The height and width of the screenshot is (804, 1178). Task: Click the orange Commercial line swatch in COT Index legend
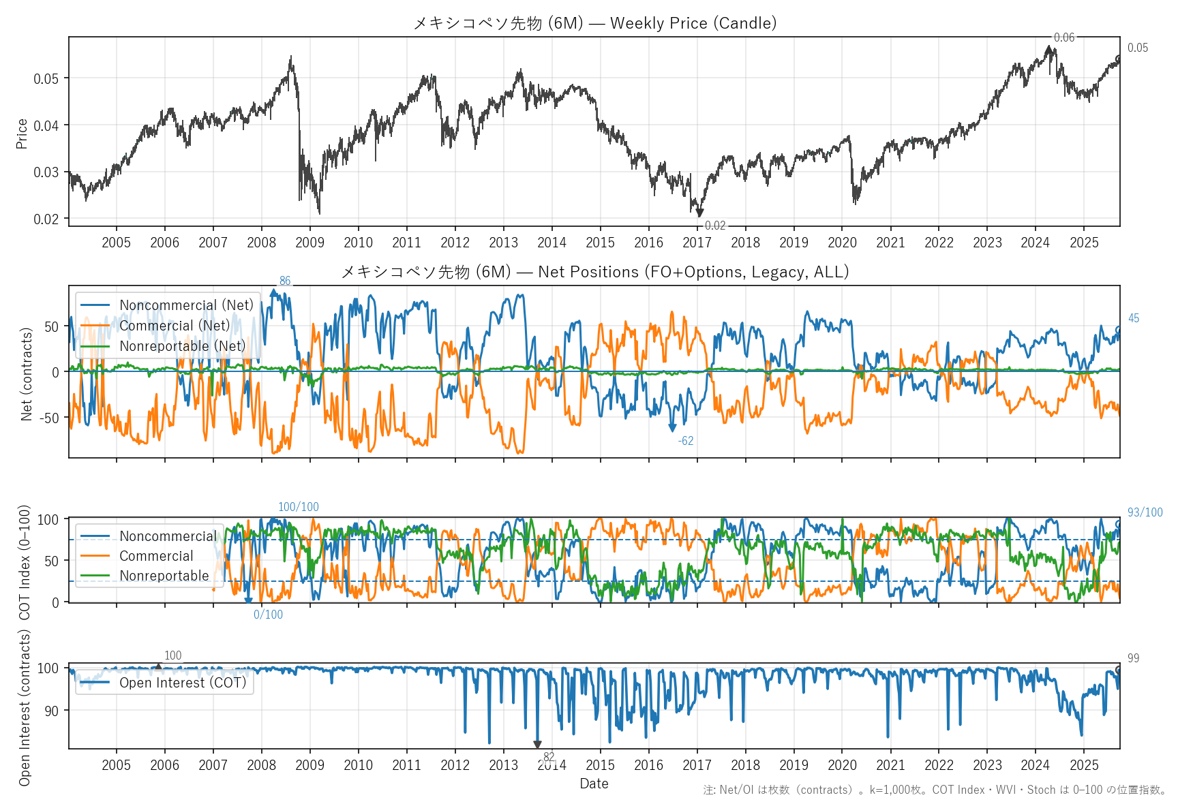click(x=95, y=556)
